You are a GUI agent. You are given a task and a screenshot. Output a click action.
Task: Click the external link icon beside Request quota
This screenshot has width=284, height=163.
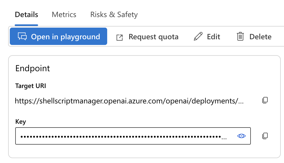pyautogui.click(x=119, y=37)
